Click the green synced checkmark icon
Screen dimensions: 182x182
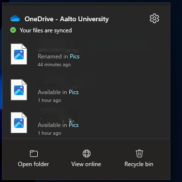[x=13, y=30]
